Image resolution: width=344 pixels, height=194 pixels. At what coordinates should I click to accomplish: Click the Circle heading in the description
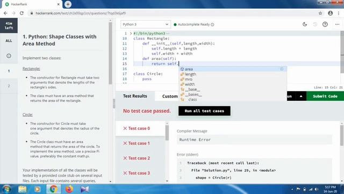click(x=27, y=115)
